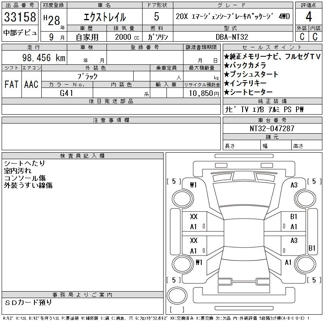The height and width of the screenshot is (324, 324).
Task: Select the grade text 20X エマージェンシーブレーキパッケージ 4WD
Action: [x=233, y=17]
